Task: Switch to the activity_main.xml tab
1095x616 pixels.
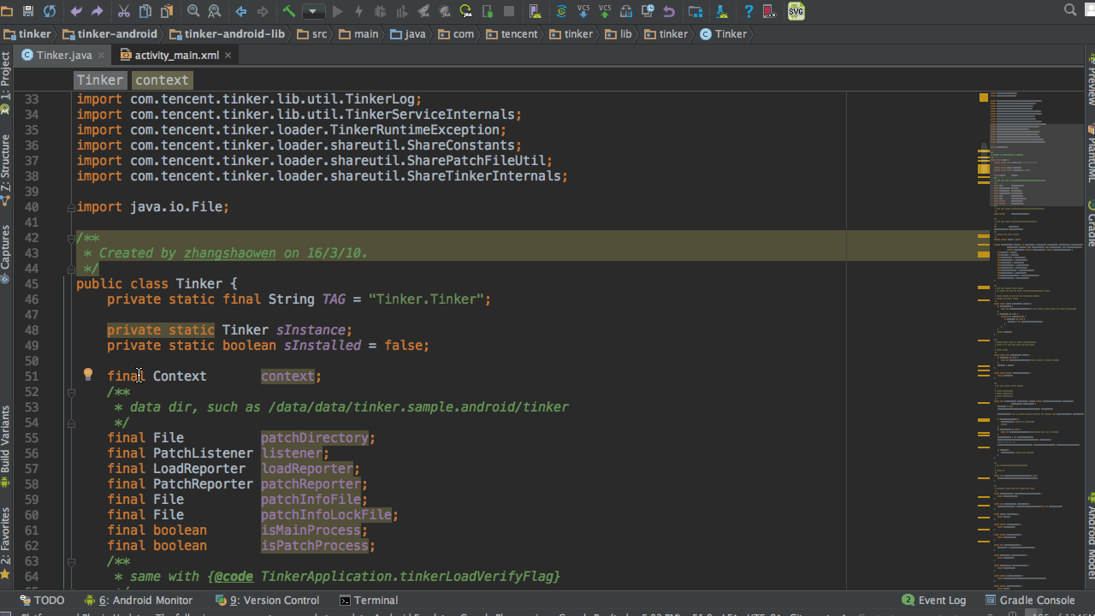Action: [x=176, y=55]
